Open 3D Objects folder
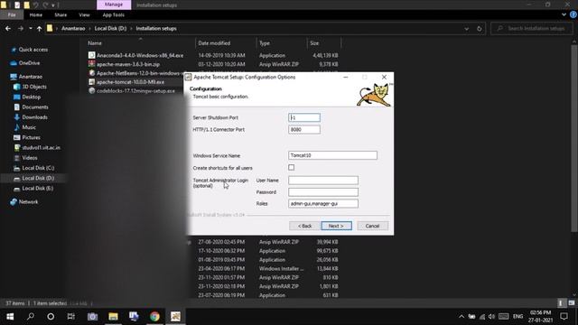This screenshot has height=325, width=578. coord(34,87)
